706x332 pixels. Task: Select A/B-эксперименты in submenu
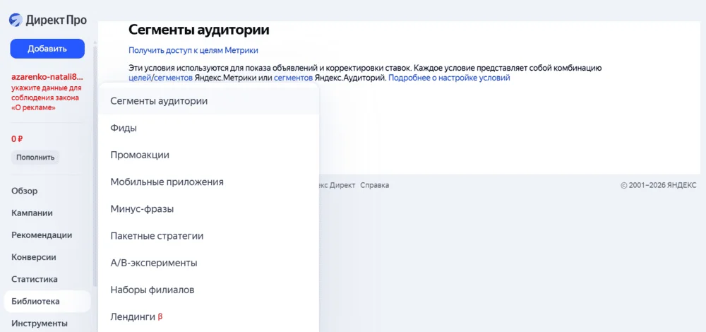tap(154, 263)
